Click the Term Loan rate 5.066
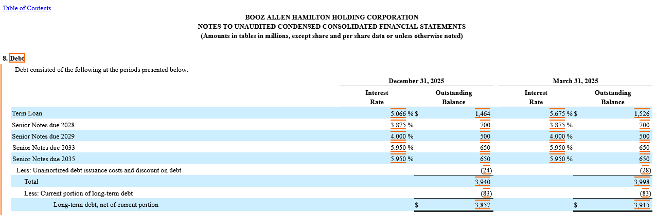Image resolution: width=656 pixels, height=215 pixels. (x=398, y=113)
